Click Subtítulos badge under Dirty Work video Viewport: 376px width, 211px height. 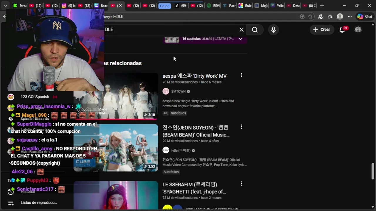[x=178, y=113]
